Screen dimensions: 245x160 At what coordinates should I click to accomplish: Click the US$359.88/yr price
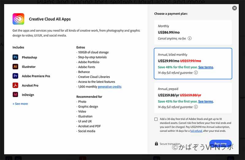[x=168, y=95]
